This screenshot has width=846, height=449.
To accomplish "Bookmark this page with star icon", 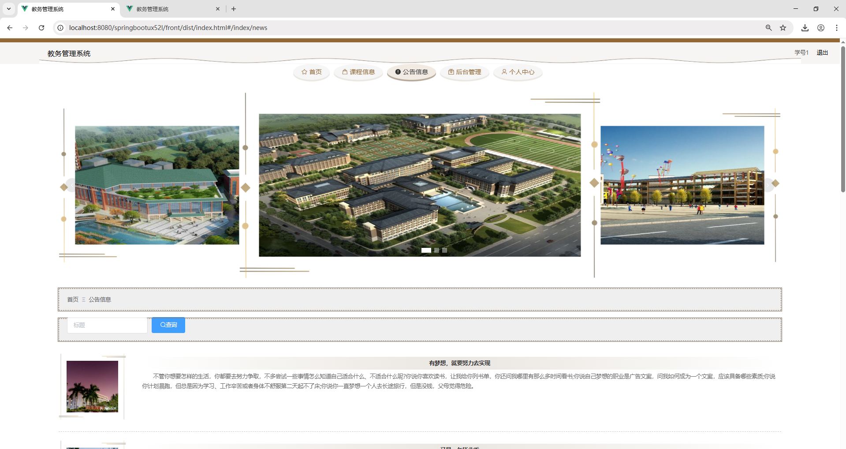I will (x=783, y=28).
